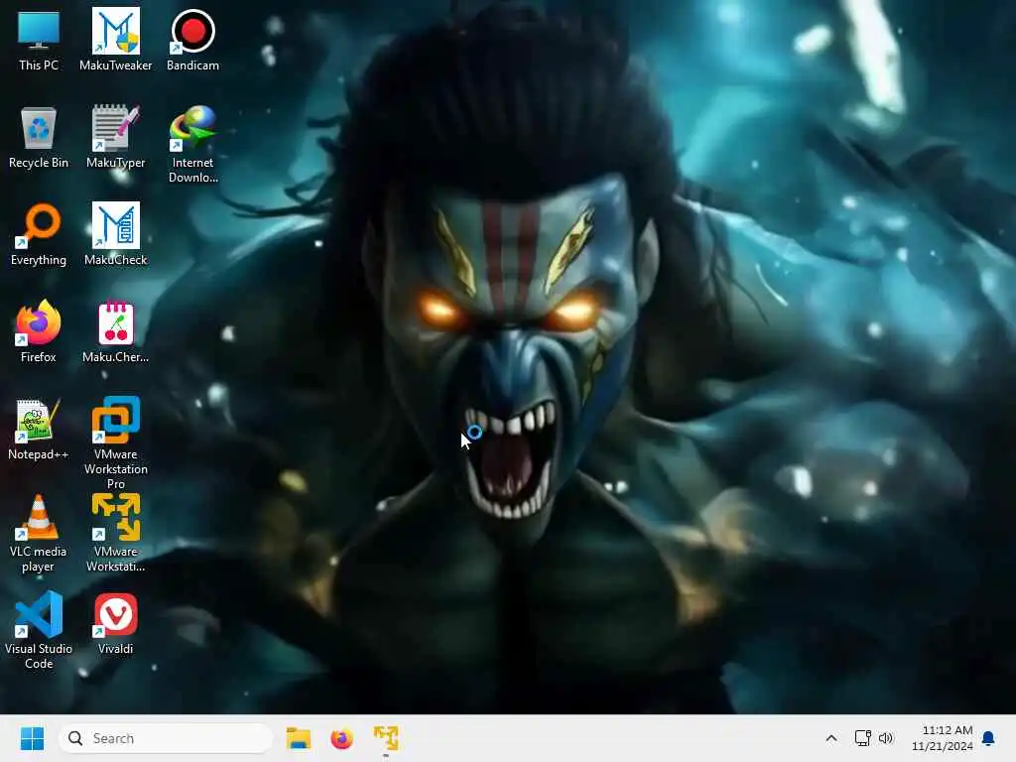Open clock showing 11:12 AM
Image resolution: width=1016 pixels, height=762 pixels.
[943, 738]
